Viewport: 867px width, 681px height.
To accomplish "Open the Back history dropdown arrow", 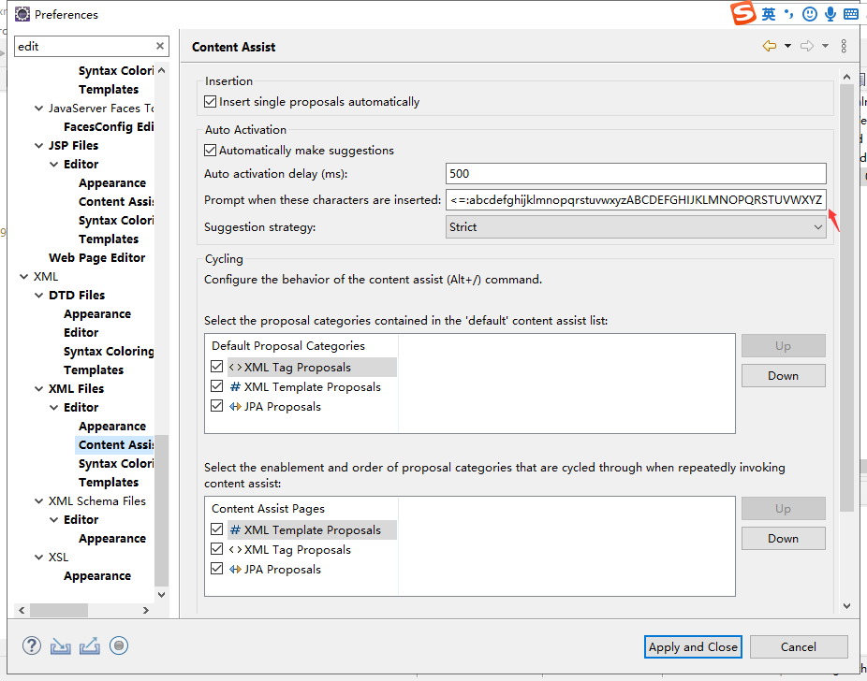I will point(787,46).
